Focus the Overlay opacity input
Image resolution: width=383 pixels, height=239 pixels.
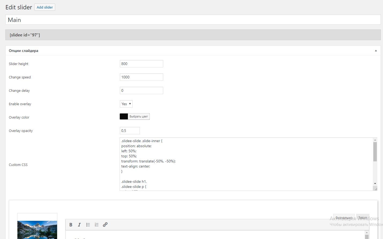point(130,131)
